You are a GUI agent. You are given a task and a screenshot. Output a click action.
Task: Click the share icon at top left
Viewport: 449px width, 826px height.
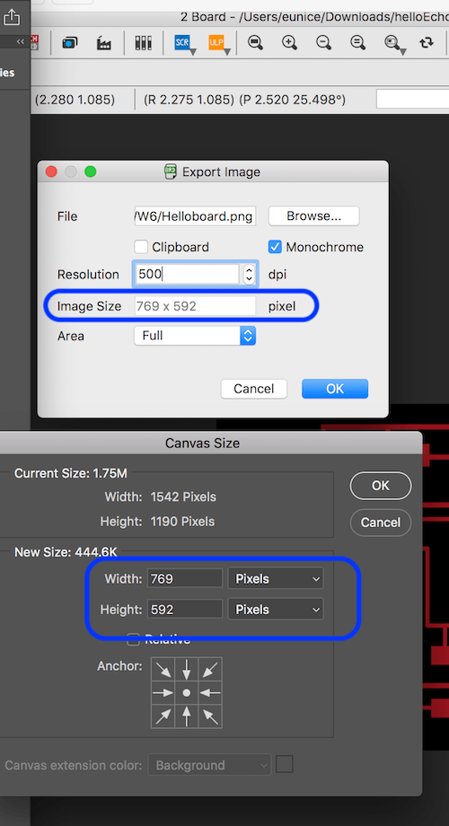coord(11,18)
